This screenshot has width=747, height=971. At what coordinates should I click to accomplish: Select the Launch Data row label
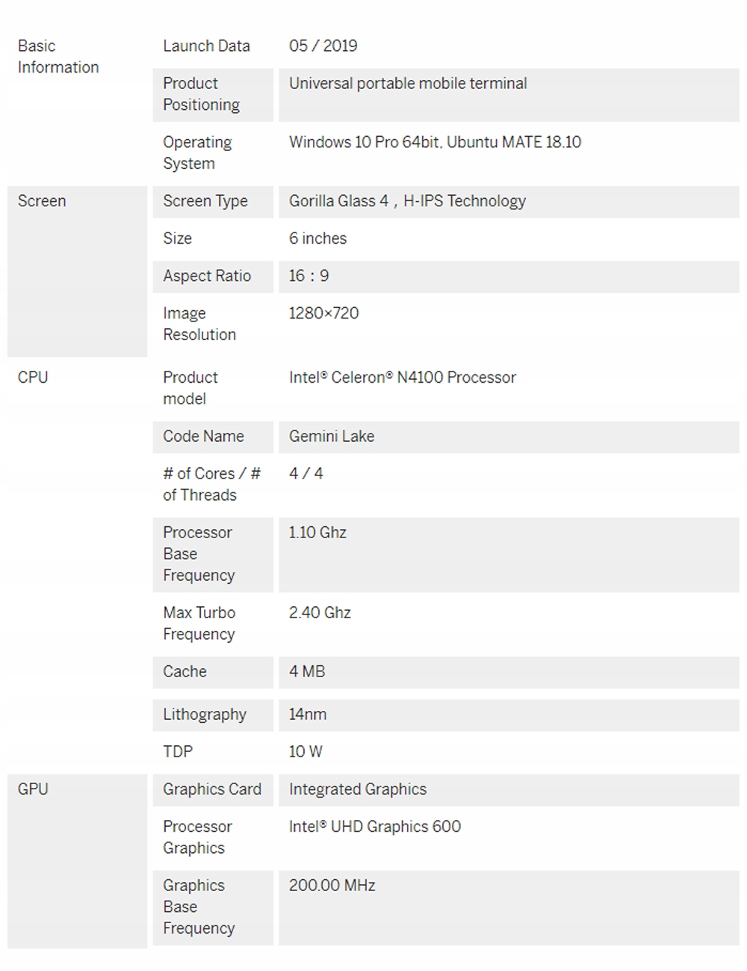pos(206,46)
